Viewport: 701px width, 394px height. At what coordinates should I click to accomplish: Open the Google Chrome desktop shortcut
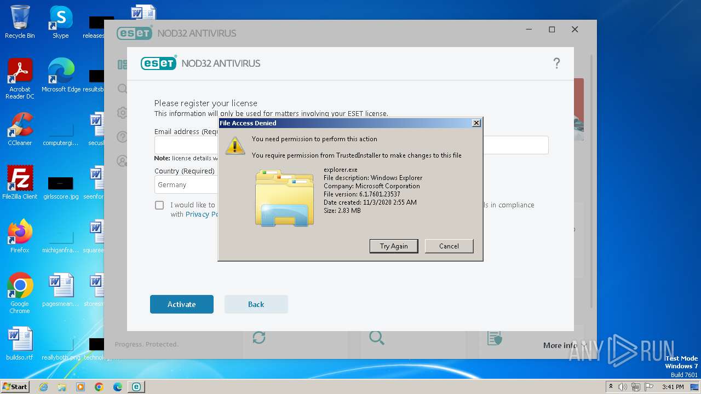pyautogui.click(x=20, y=293)
